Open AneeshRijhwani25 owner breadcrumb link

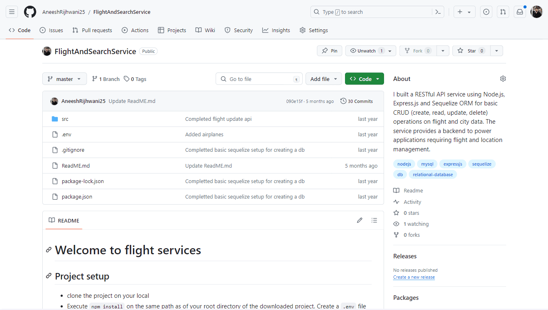click(63, 12)
